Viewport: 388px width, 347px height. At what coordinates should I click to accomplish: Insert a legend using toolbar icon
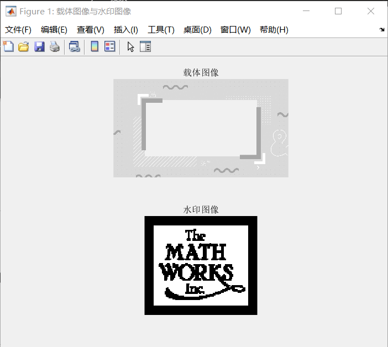[x=110, y=46]
